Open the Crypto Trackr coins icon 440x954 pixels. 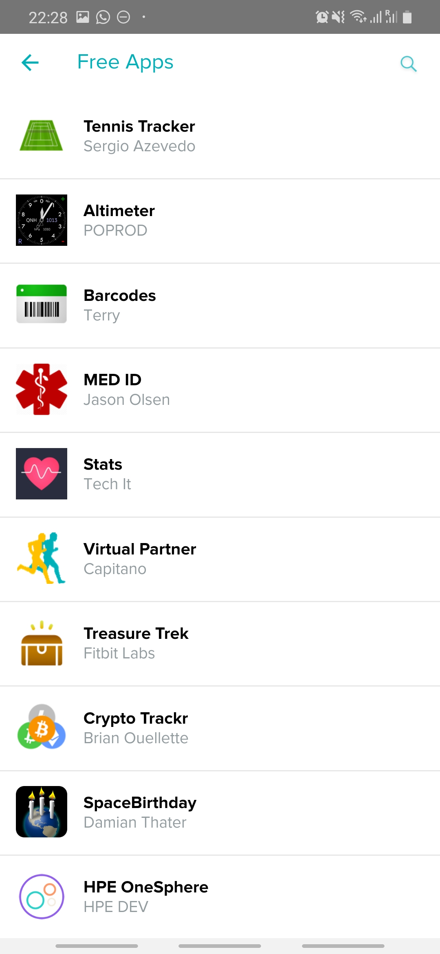pos(42,727)
